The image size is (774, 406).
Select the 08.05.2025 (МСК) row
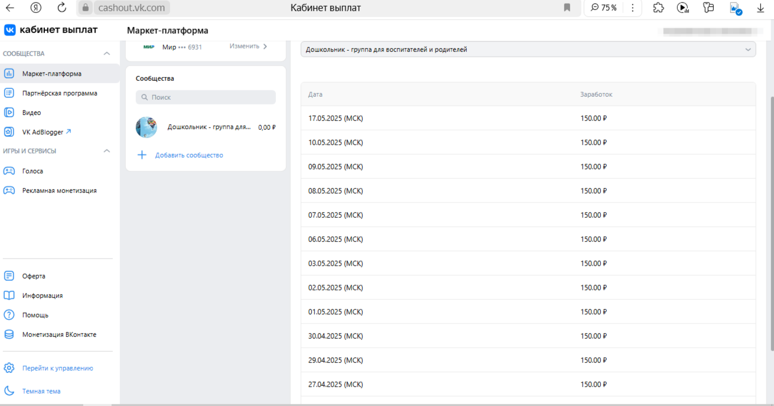528,191
